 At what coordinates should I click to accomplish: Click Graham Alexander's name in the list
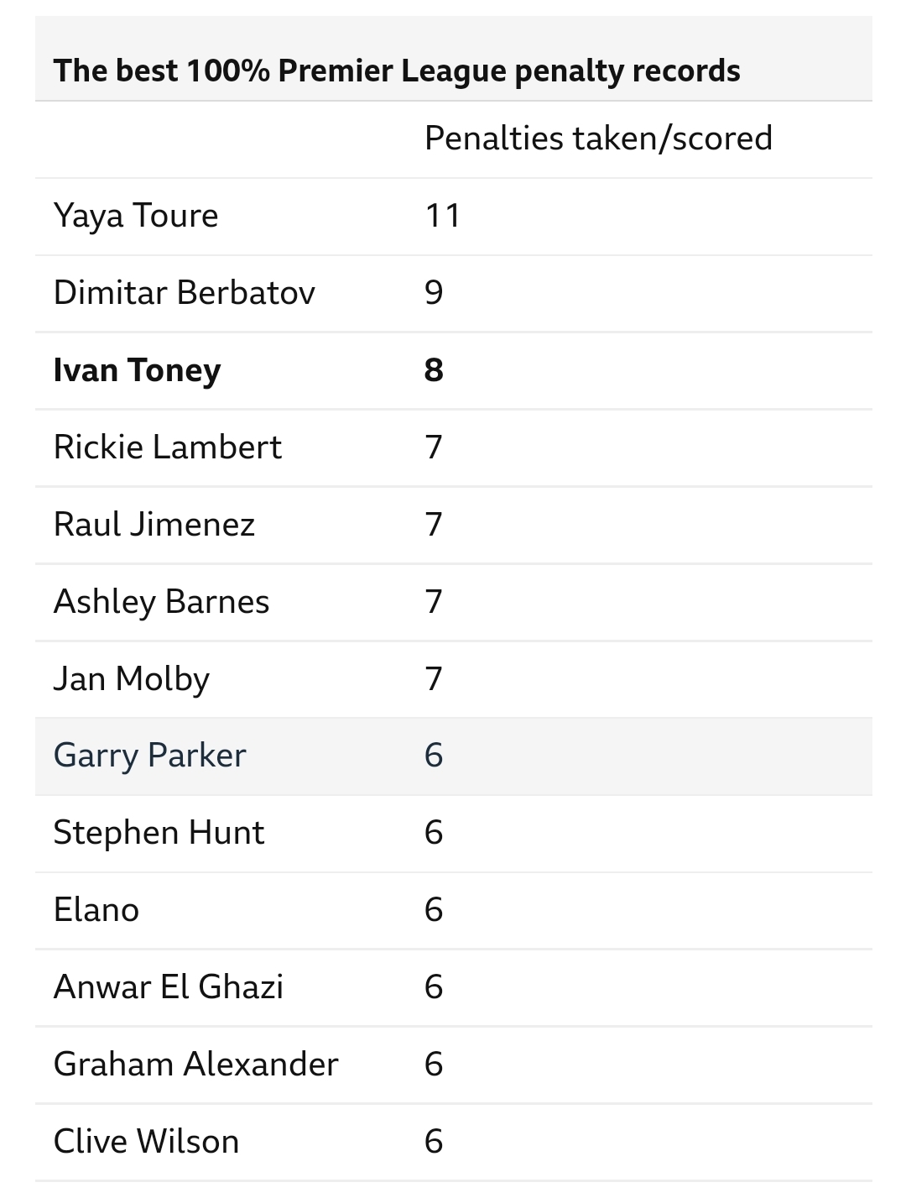pos(195,1065)
